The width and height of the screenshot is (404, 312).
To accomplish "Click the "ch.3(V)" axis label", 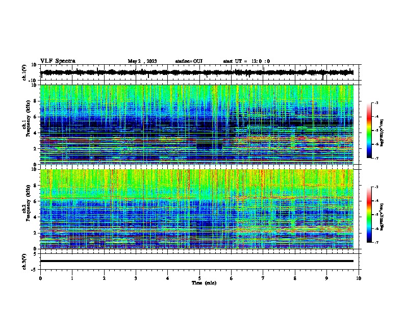I will 24,262.
